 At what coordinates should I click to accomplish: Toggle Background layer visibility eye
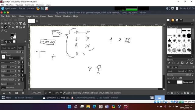(169, 82)
